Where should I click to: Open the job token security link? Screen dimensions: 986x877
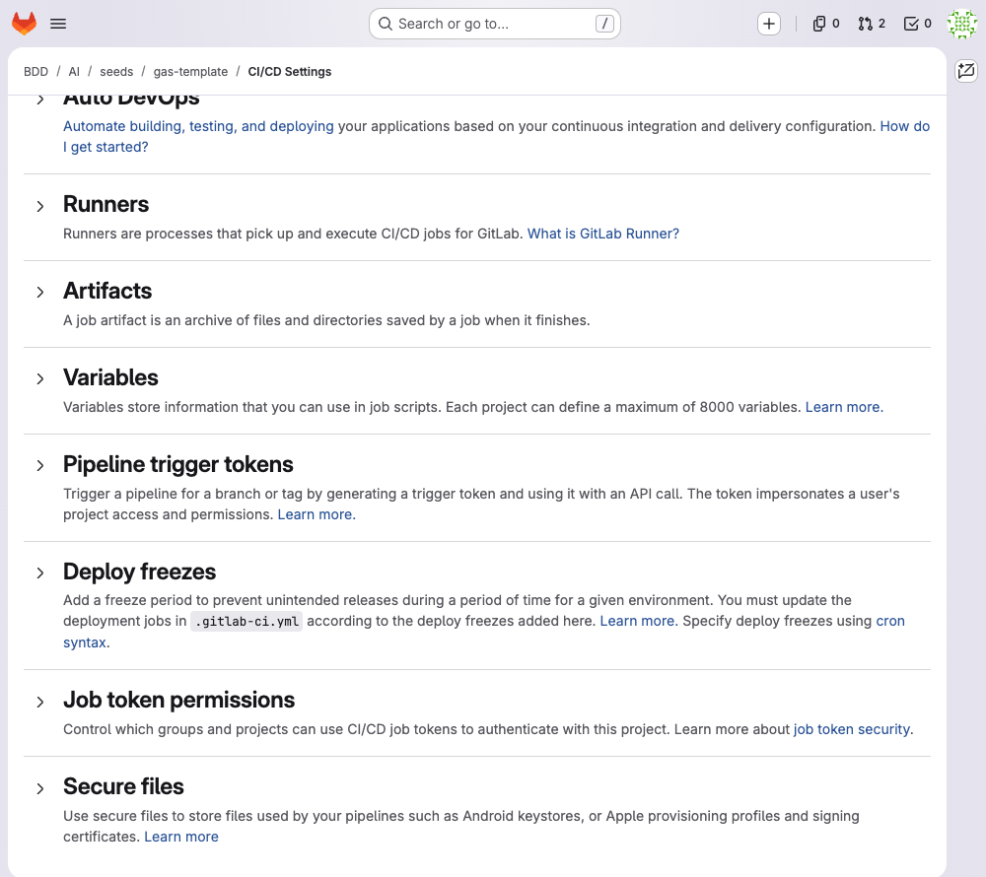tap(852, 729)
